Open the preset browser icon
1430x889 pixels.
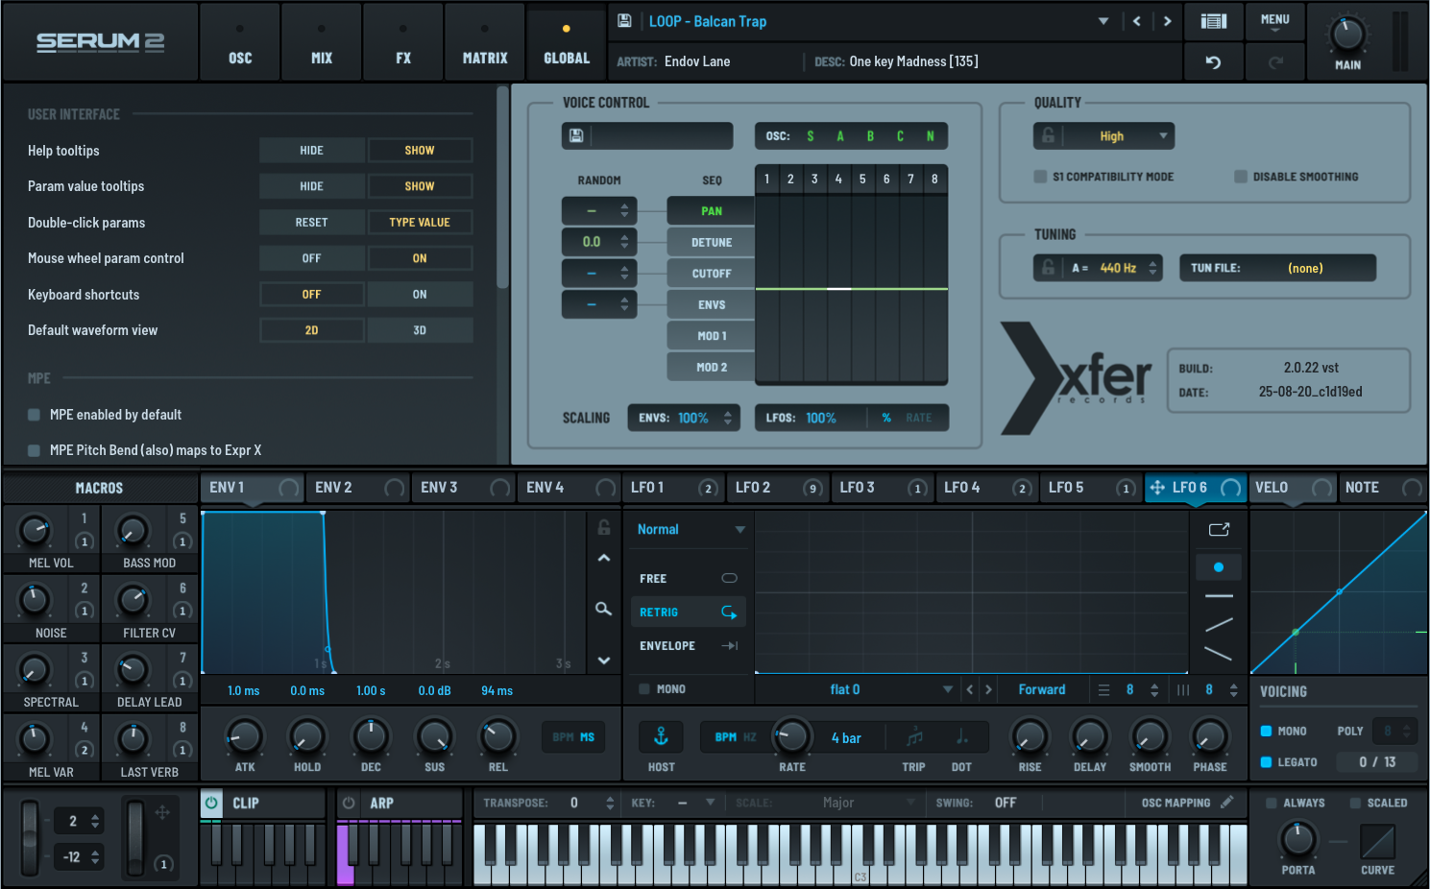pyautogui.click(x=1214, y=21)
